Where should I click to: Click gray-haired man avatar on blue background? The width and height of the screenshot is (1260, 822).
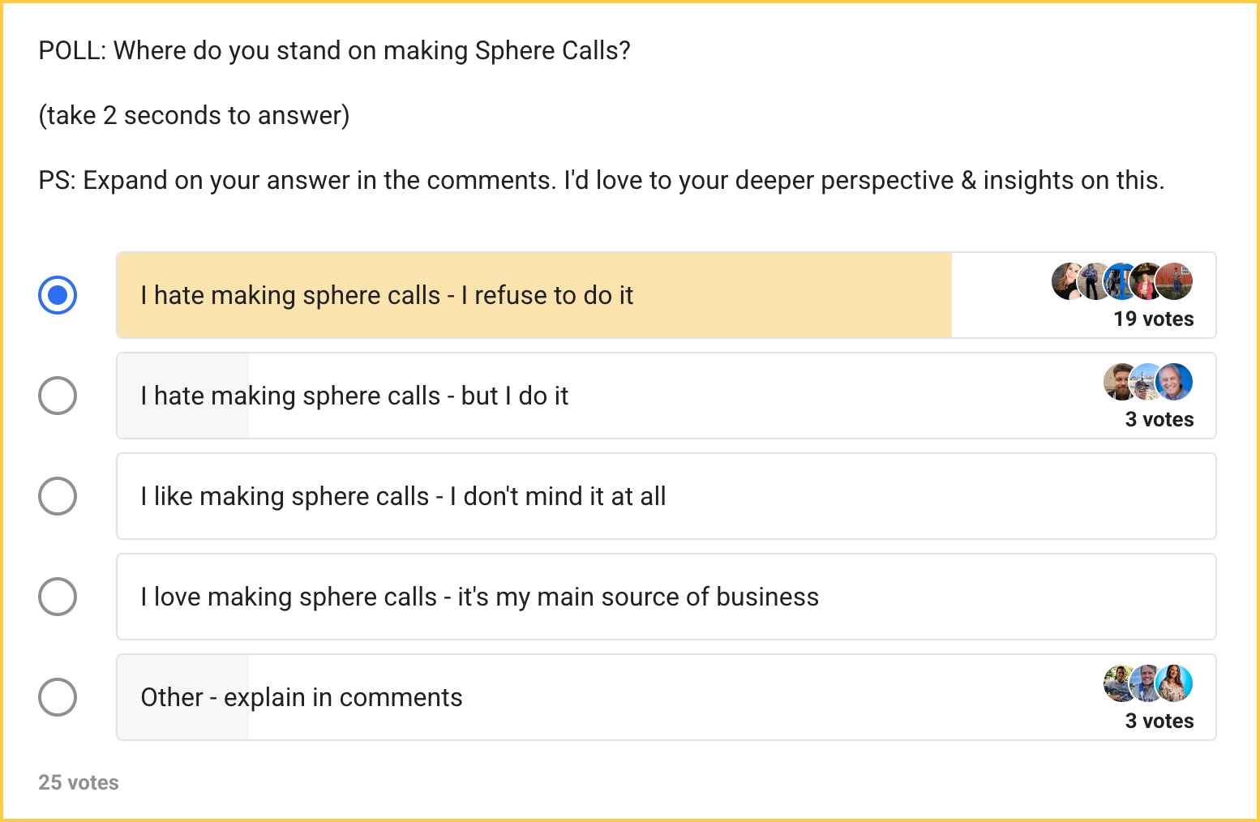(1174, 382)
